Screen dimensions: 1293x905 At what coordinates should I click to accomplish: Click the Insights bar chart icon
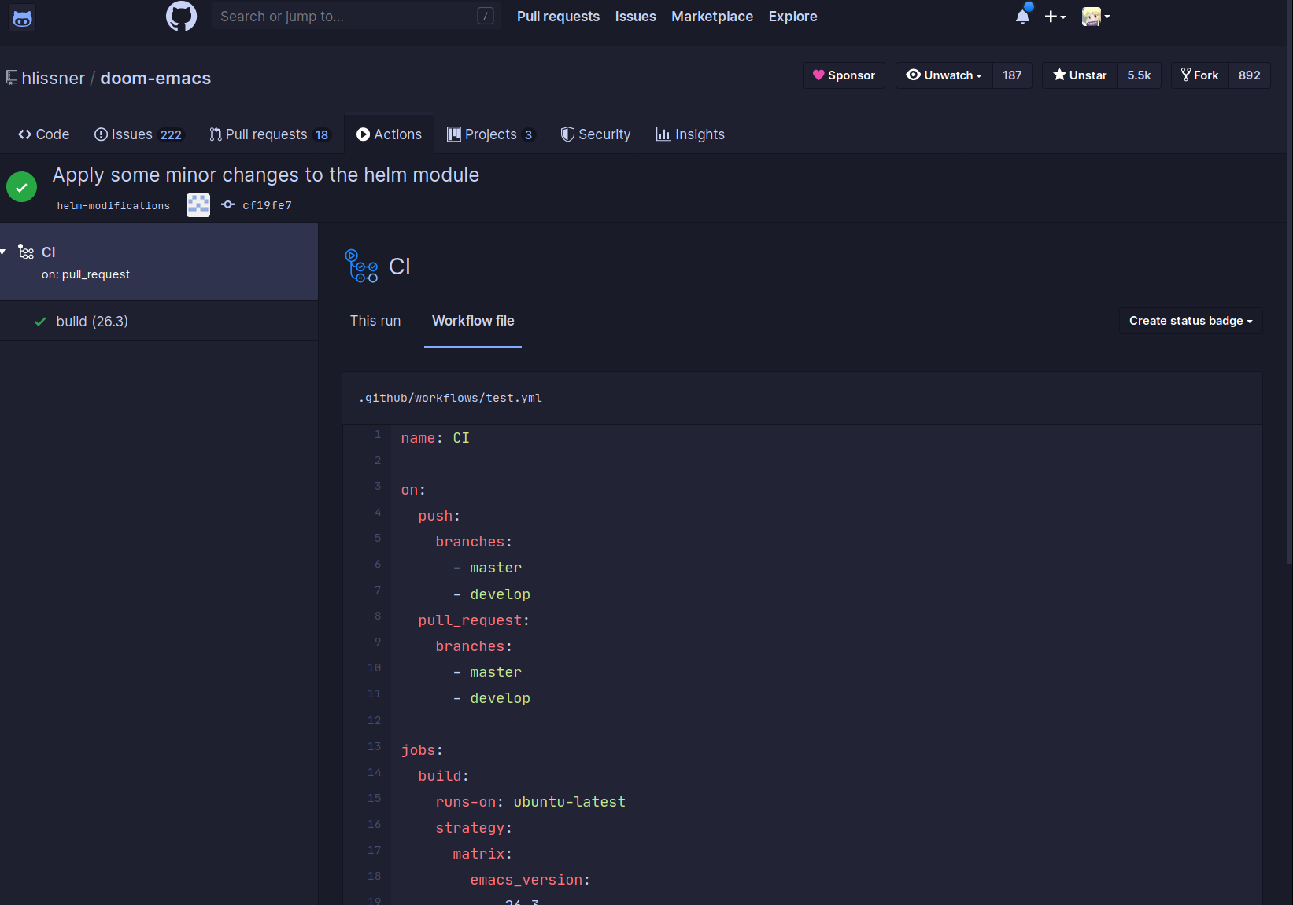(x=663, y=134)
